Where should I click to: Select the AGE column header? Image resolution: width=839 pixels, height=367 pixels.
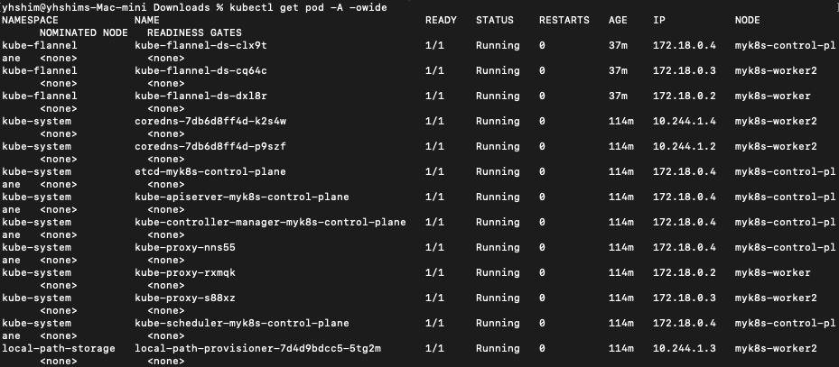tap(618, 21)
